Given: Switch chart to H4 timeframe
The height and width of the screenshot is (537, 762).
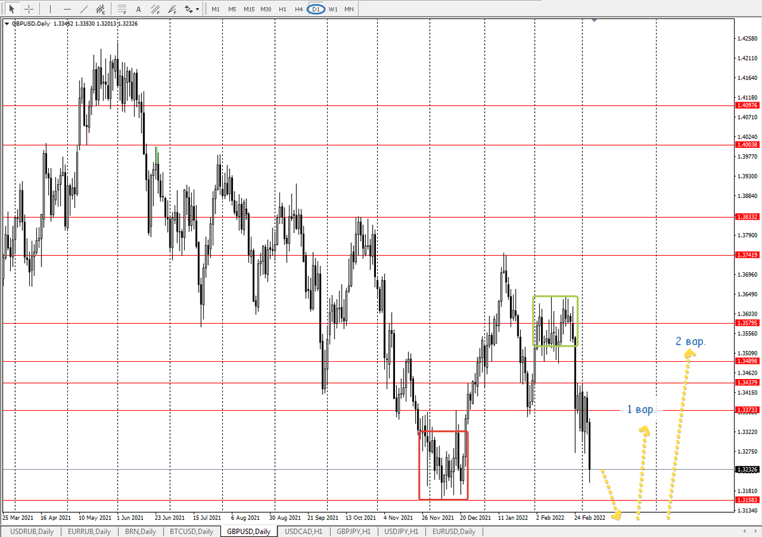Looking at the screenshot, I should coord(299,9).
